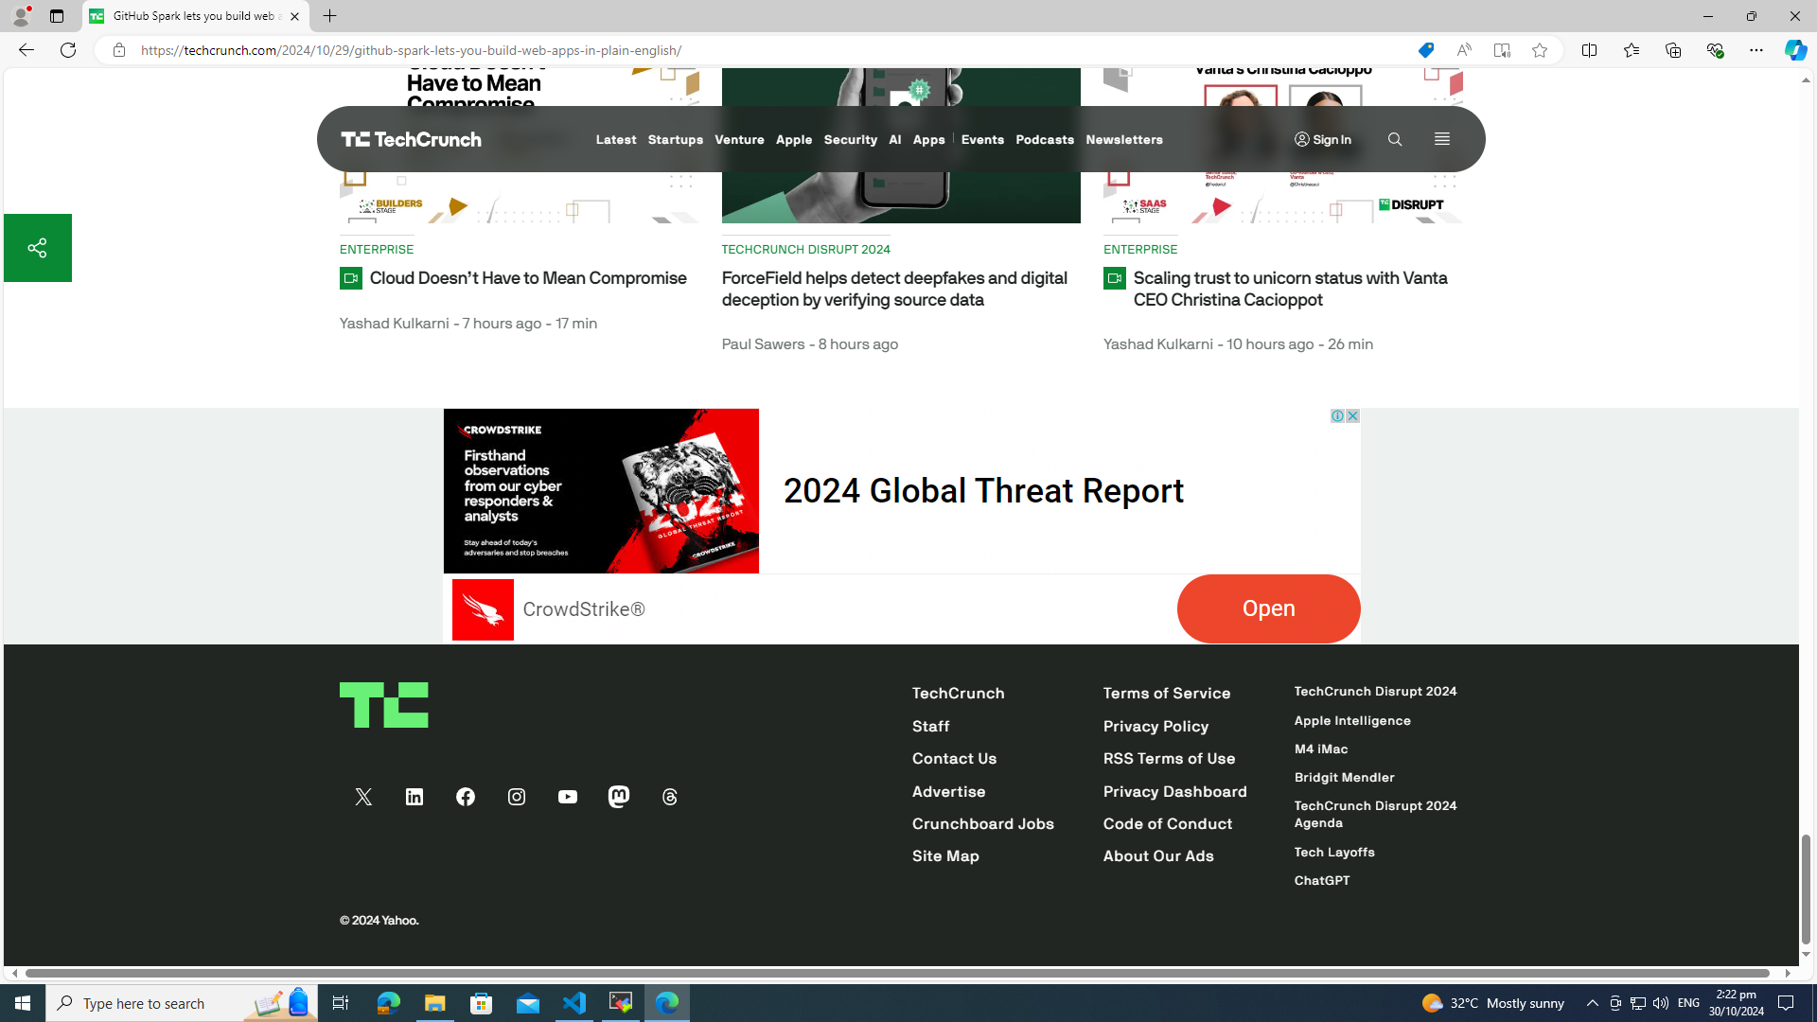
Task: Close the CrowdStrike ad
Action: pos(1353,416)
